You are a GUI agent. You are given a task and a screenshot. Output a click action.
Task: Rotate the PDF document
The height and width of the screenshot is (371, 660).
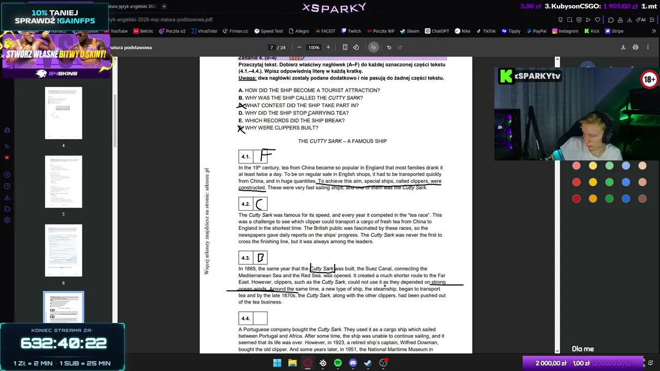pyautogui.click(x=356, y=47)
